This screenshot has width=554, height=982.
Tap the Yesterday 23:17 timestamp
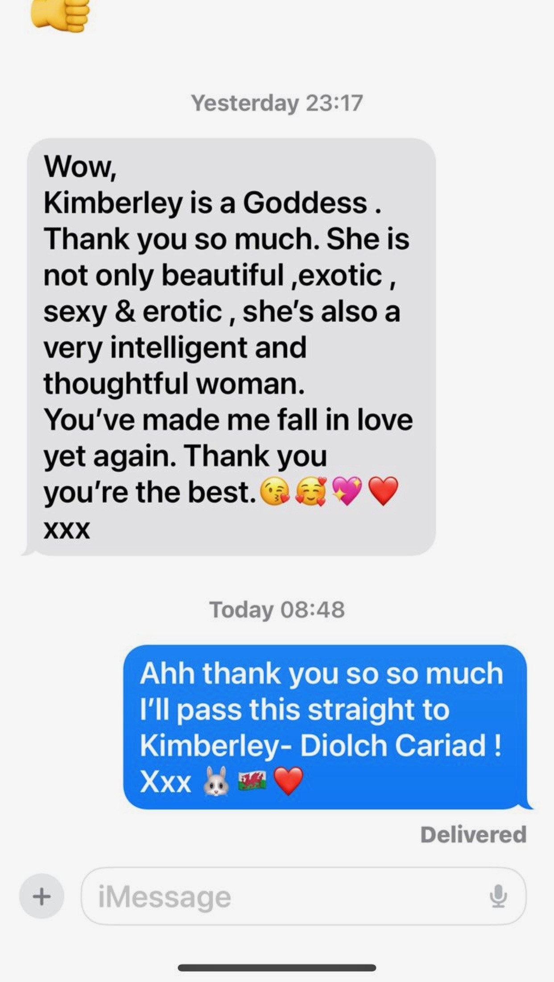coord(277,103)
